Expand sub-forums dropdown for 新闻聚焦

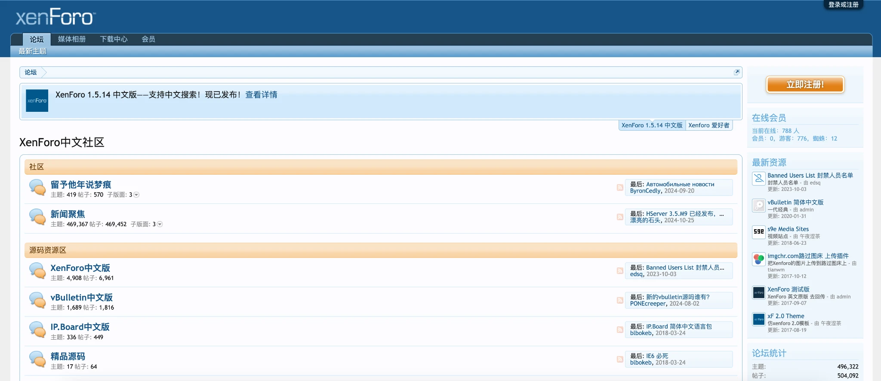click(x=160, y=224)
